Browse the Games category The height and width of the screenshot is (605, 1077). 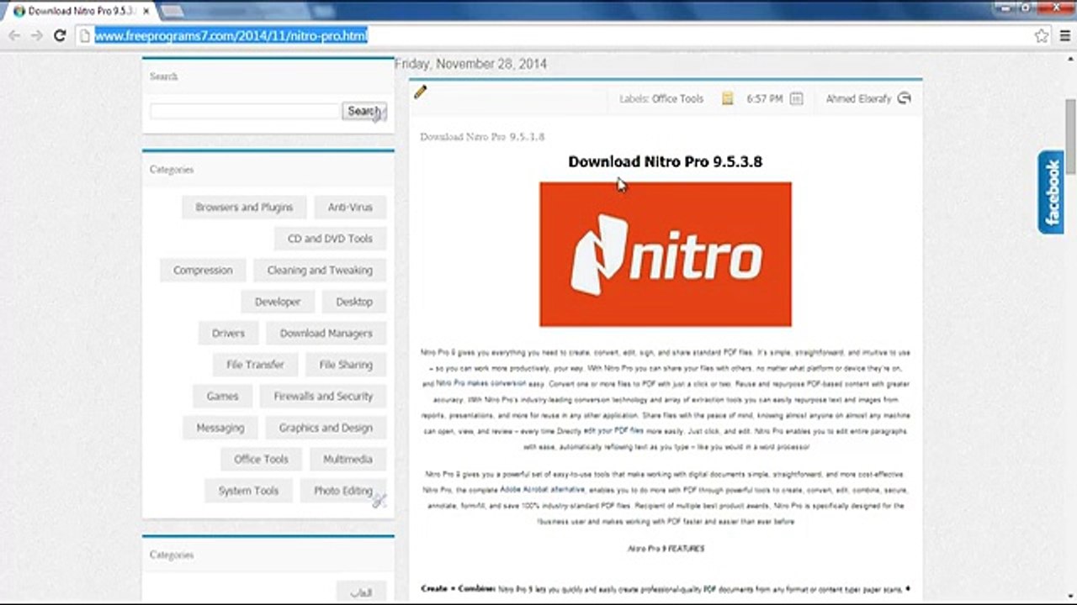coord(222,397)
